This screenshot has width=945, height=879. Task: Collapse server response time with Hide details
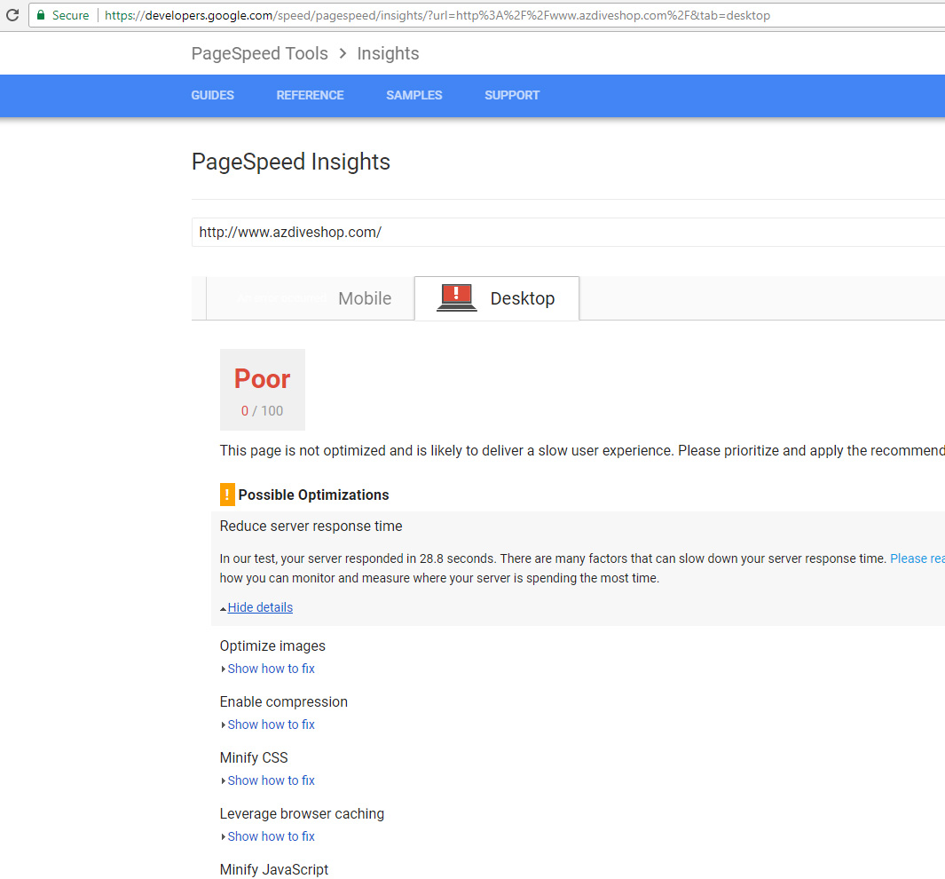point(259,607)
